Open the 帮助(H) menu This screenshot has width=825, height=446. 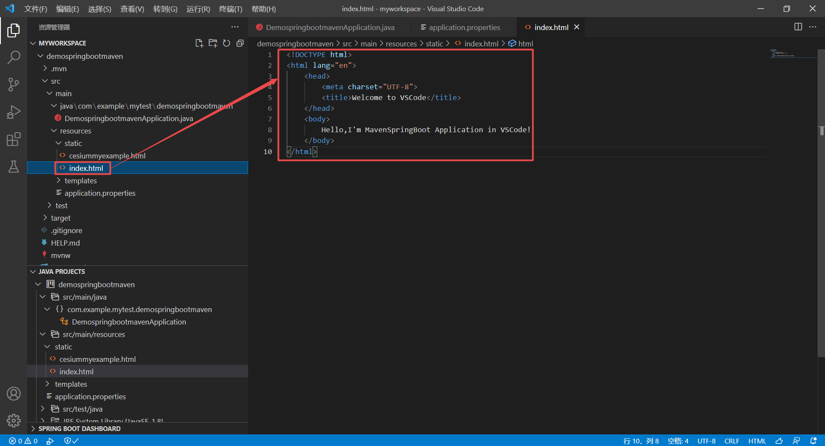click(264, 9)
